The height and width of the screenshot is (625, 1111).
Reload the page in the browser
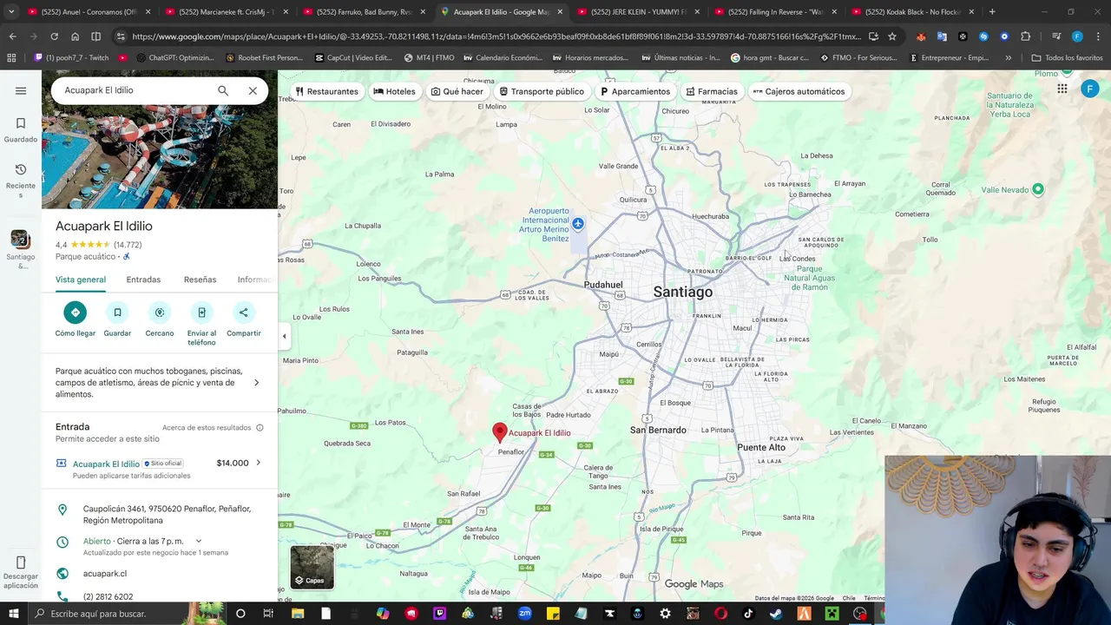point(54,36)
